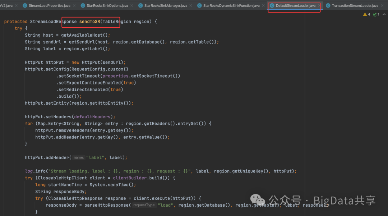Click the green check typo indicator
This screenshot has width=388, height=216.
[376, 14]
